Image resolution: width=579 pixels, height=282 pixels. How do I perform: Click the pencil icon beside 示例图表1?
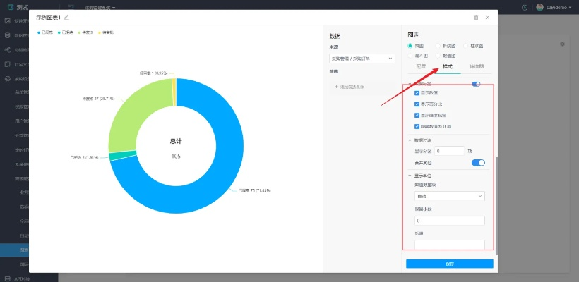tap(66, 17)
